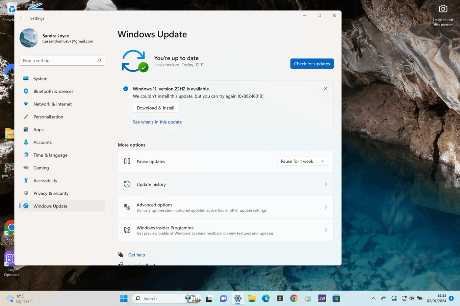Open Advanced options chevron
Viewport: 460px width, 306px height.
coord(326,207)
